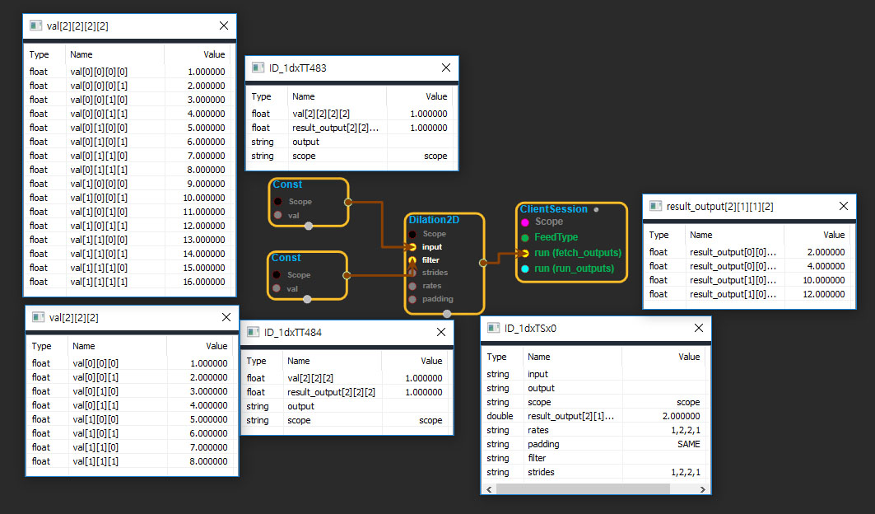875x514 pixels.
Task: Click the right scroll arrow in ID_1dxTSx0 panel
Action: (704, 488)
